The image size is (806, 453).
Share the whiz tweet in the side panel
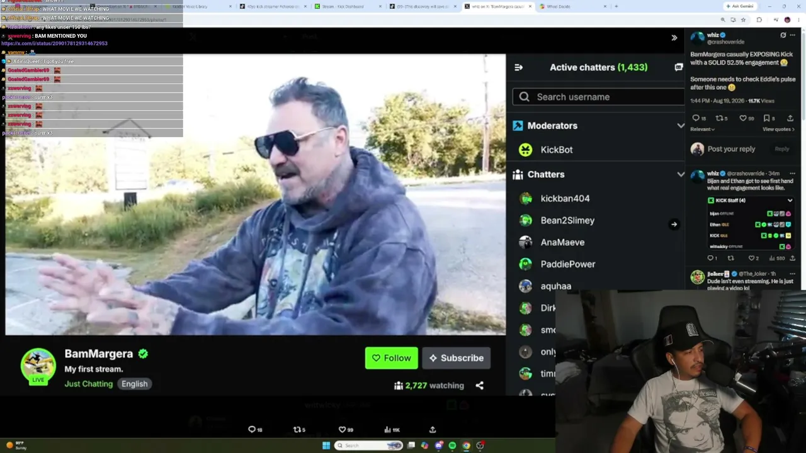(790, 118)
